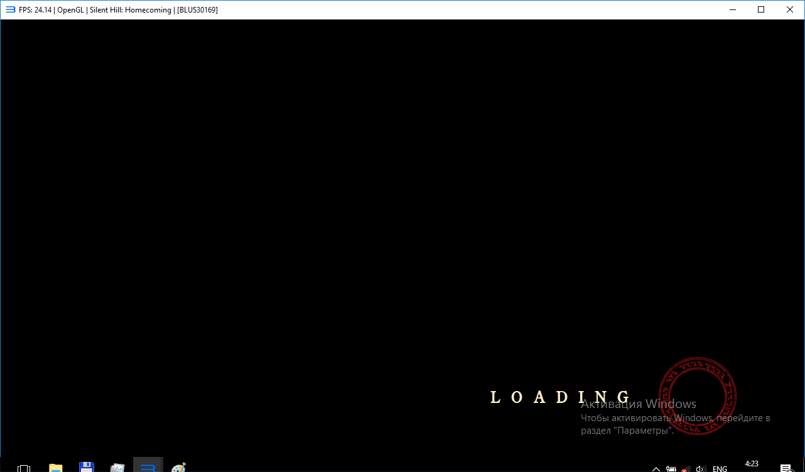Select the active RPCS3 taskbar button
805x472 pixels.
(x=148, y=466)
